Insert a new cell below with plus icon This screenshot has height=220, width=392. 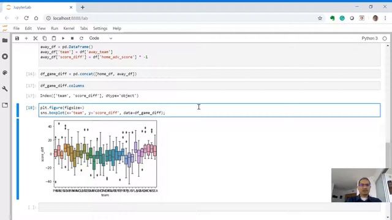point(26,38)
